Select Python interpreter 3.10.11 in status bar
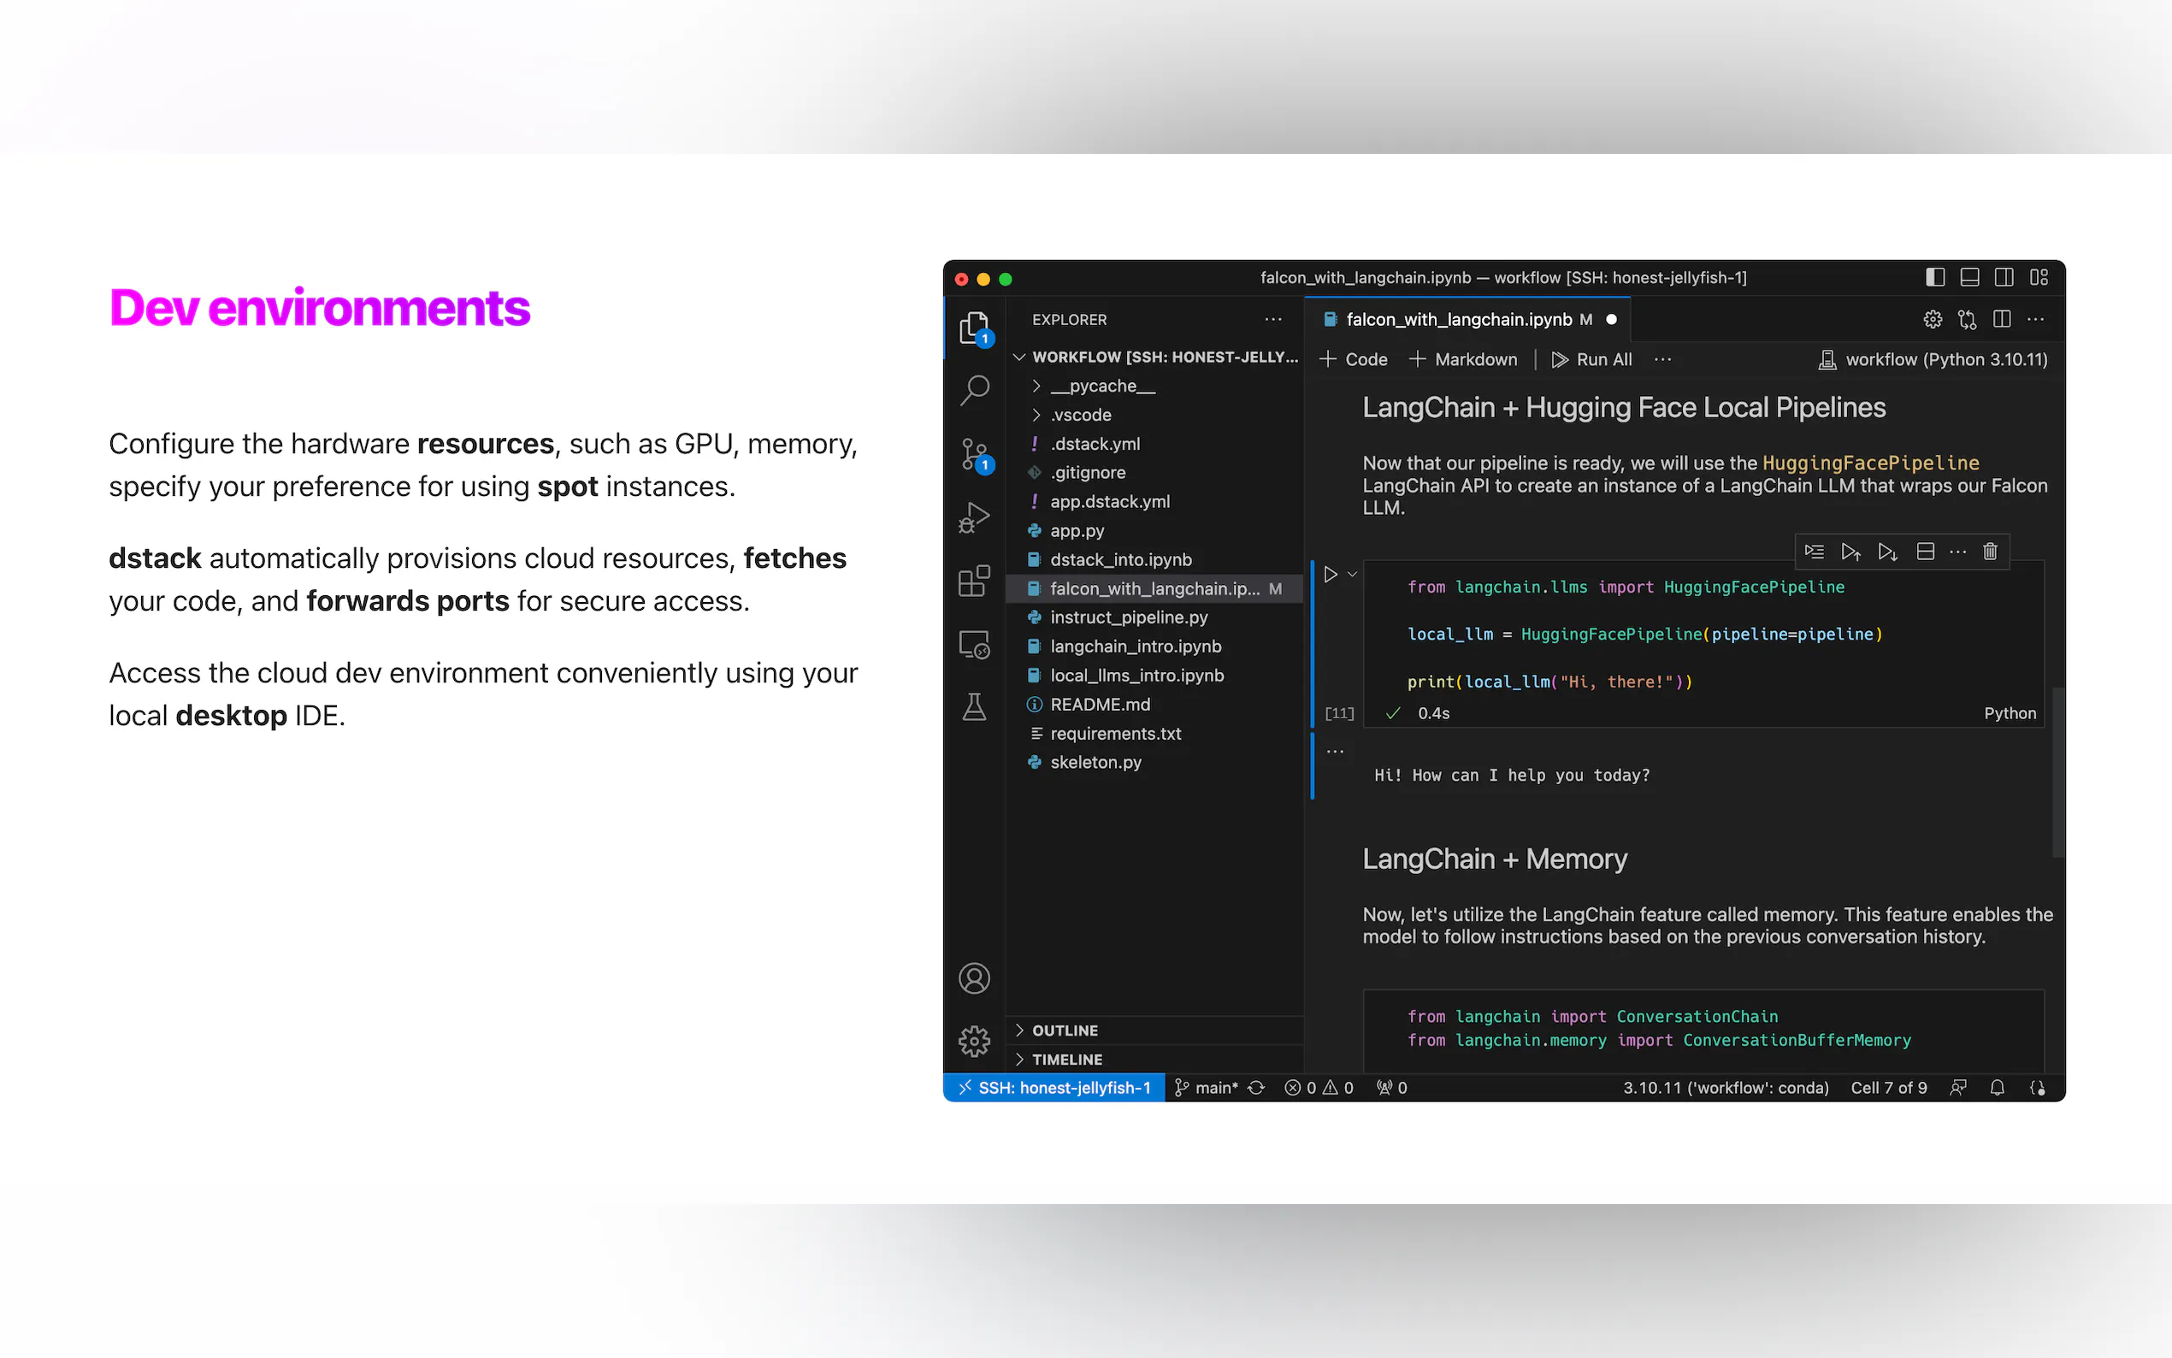 point(1726,1088)
